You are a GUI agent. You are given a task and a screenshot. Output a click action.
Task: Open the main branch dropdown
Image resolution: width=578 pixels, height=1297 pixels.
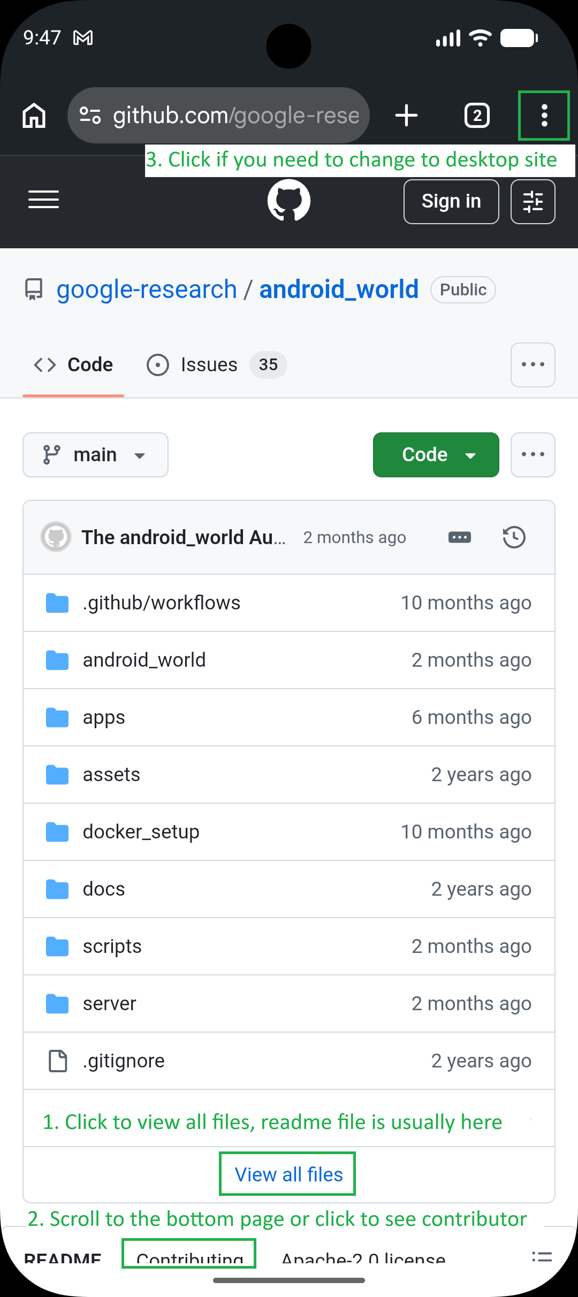point(95,455)
